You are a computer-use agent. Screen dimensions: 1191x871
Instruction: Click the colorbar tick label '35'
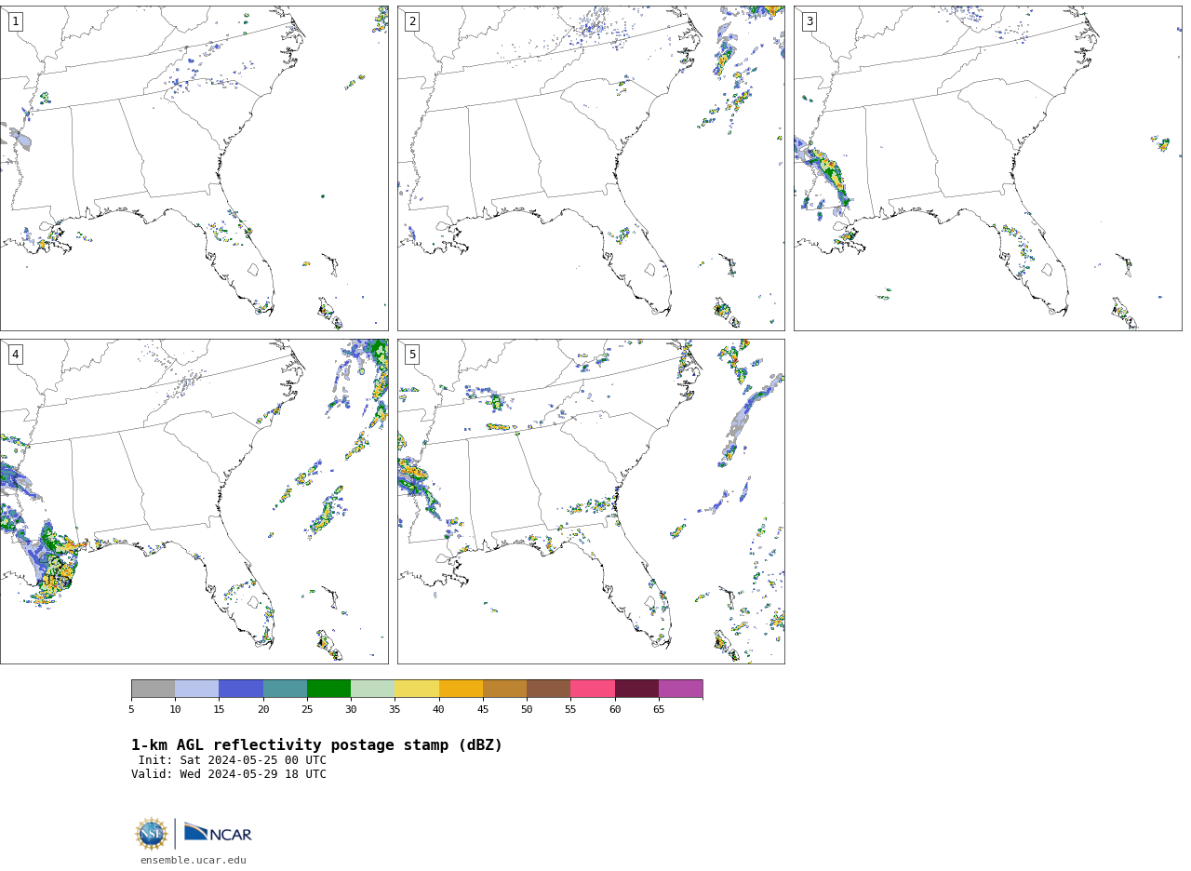(395, 710)
